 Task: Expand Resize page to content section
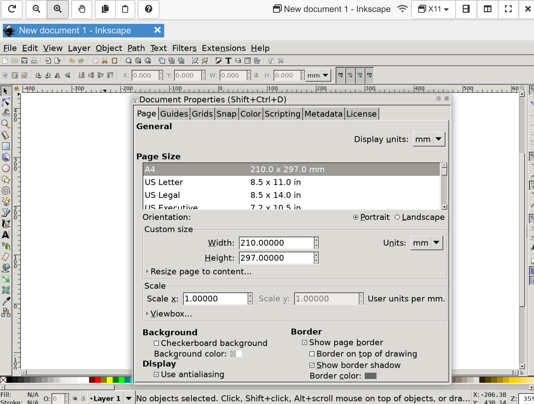click(x=201, y=272)
